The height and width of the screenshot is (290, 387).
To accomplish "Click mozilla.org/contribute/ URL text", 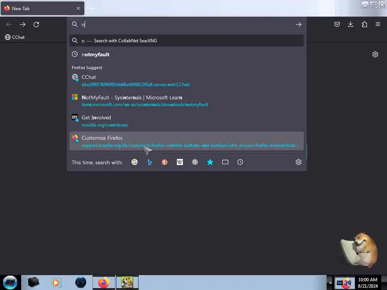I will 105,125.
